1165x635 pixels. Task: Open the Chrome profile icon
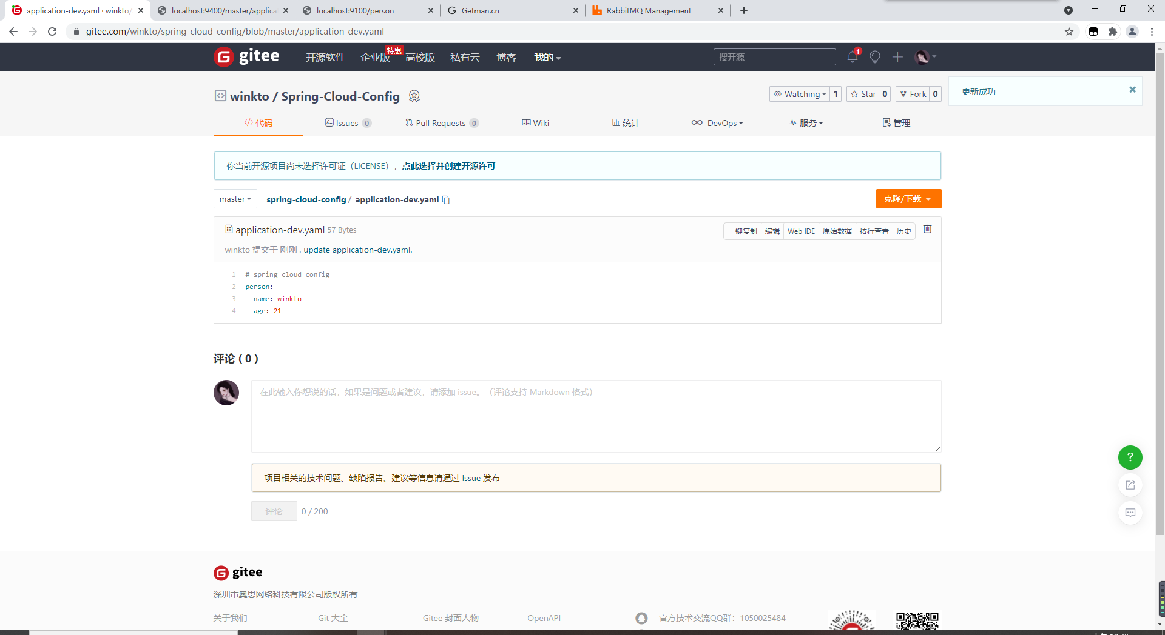tap(1132, 32)
